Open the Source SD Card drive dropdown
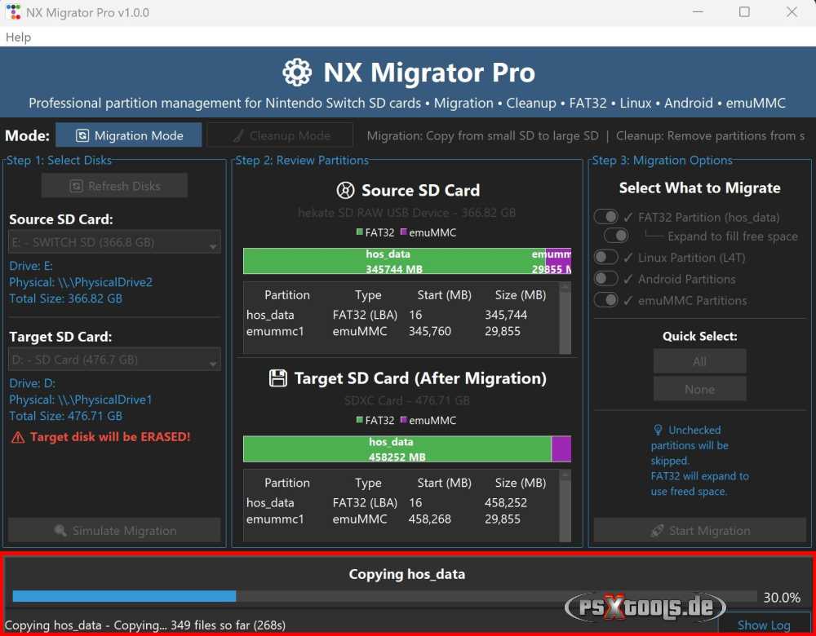Viewport: 816px width, 636px height. coord(114,241)
